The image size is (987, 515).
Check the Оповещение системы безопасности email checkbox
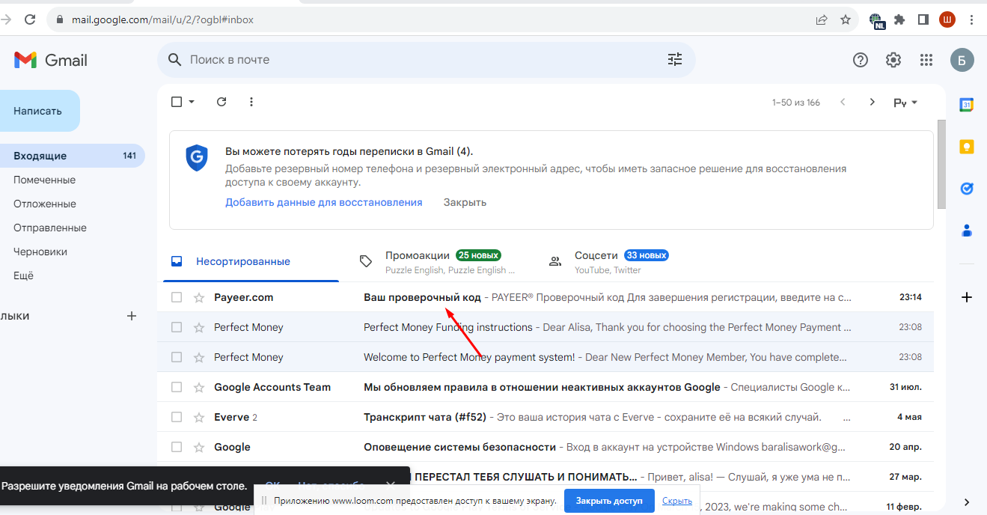point(177,447)
